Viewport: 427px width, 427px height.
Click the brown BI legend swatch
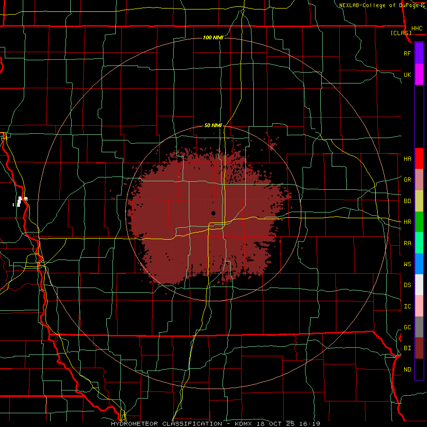click(419, 348)
